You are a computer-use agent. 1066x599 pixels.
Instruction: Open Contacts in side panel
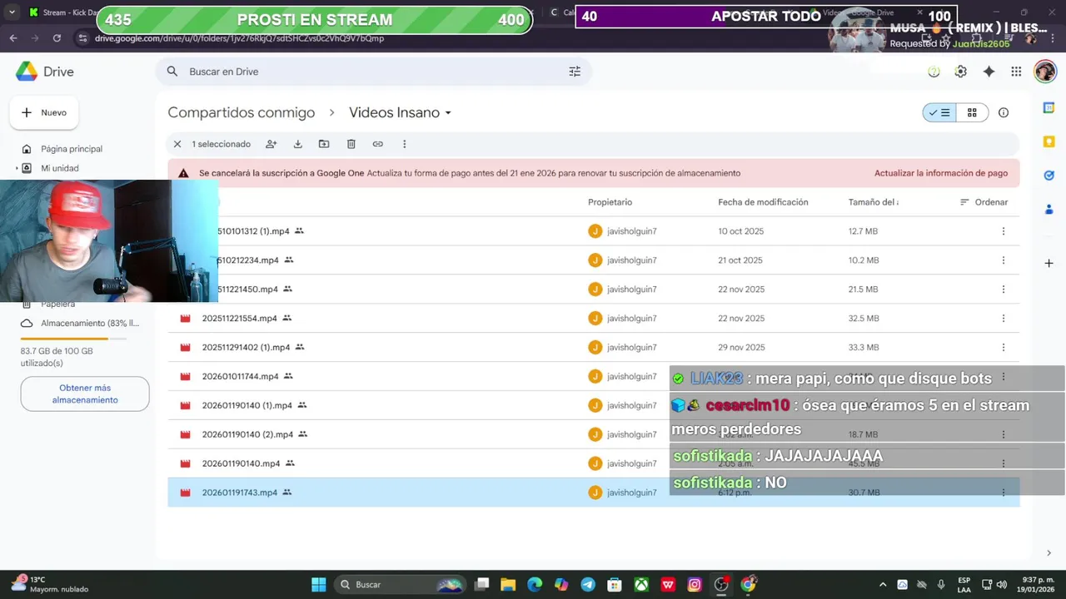tap(1049, 210)
